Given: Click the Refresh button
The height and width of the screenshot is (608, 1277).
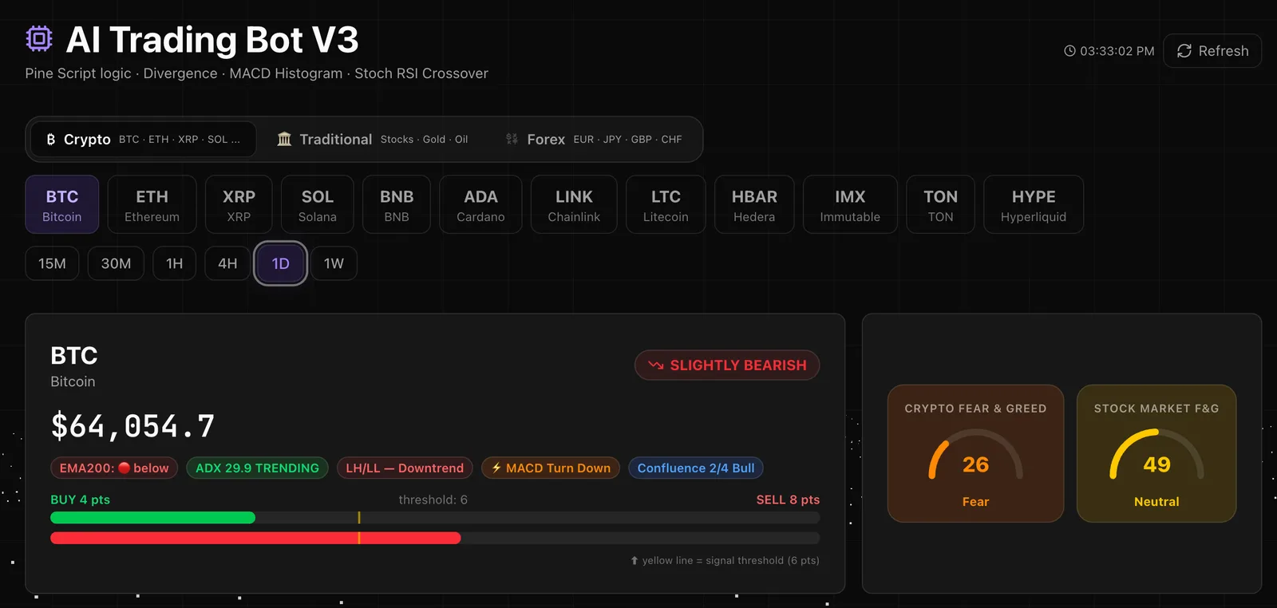Looking at the screenshot, I should [x=1212, y=51].
